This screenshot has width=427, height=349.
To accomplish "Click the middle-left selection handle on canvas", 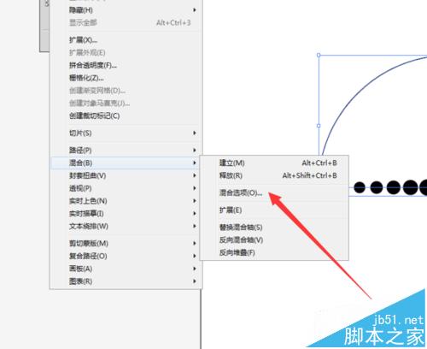I will click(x=319, y=126).
